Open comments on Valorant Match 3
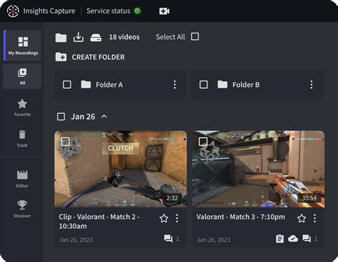The image size is (338, 262). (x=307, y=239)
